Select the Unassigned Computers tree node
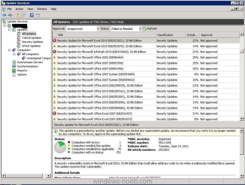Viewport: 245px width, 185px height. tap(39, 58)
